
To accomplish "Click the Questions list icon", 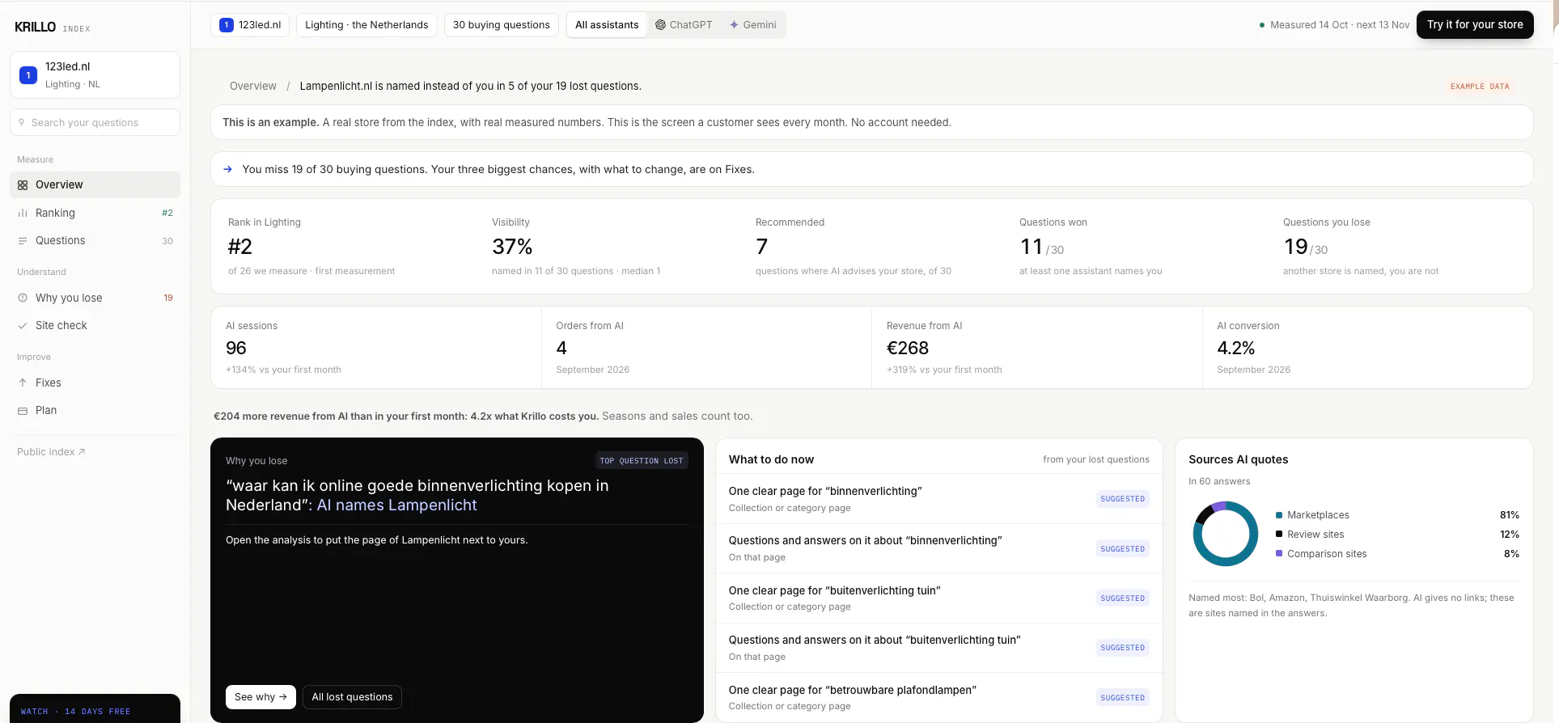I will pos(23,241).
